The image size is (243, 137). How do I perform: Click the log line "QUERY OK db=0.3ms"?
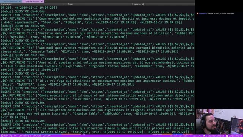(x=30, y=103)
